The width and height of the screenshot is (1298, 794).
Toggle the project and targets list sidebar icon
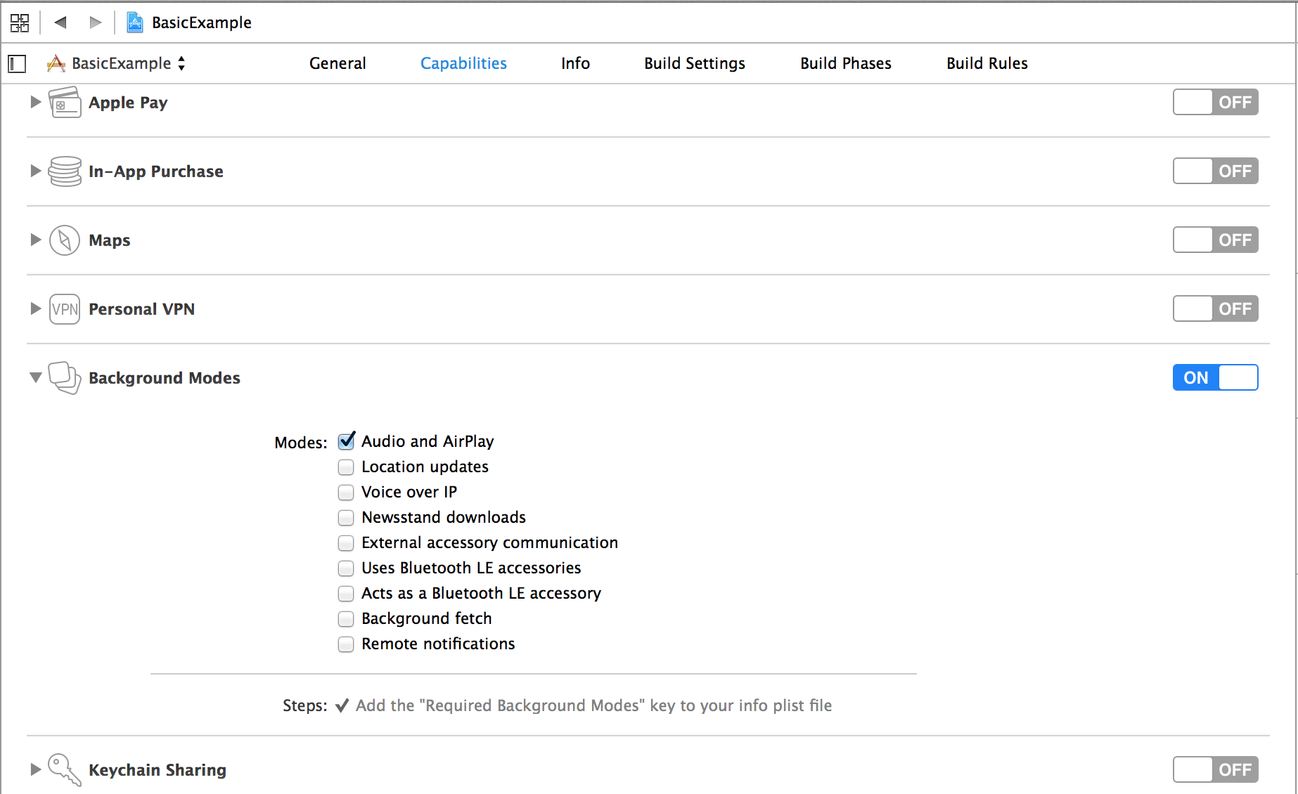(x=17, y=64)
